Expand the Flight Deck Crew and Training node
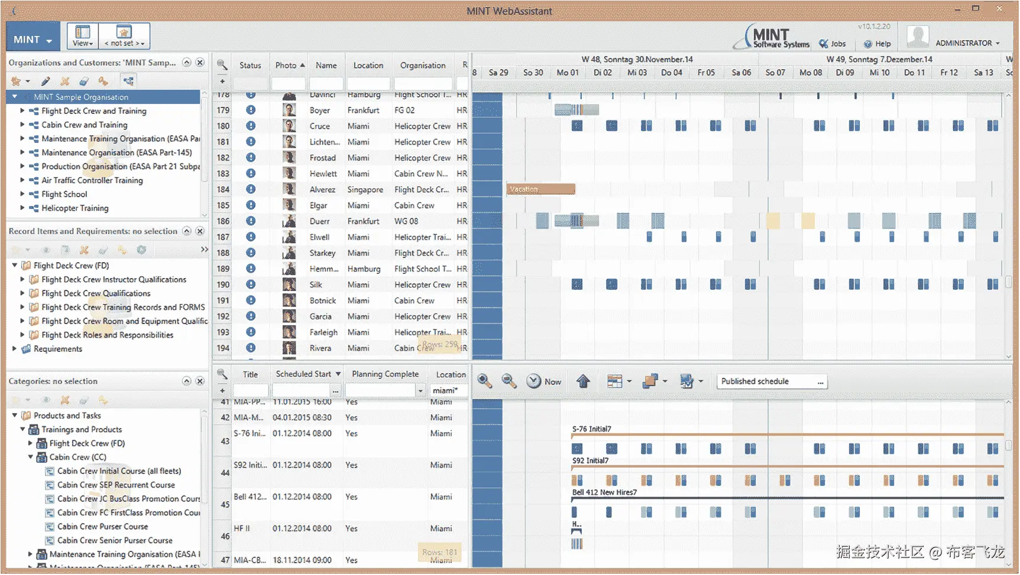 [x=22, y=110]
